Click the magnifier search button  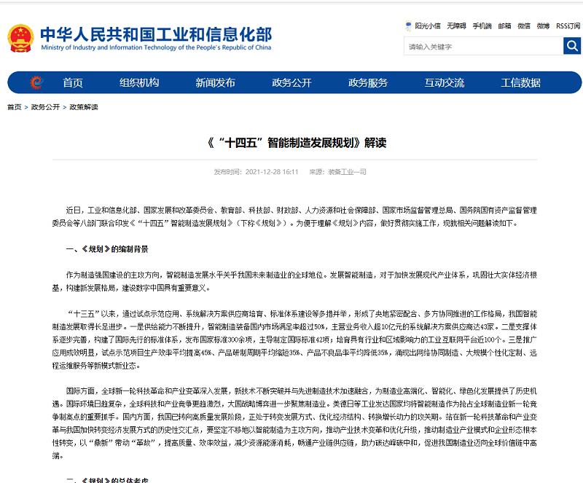click(571, 46)
